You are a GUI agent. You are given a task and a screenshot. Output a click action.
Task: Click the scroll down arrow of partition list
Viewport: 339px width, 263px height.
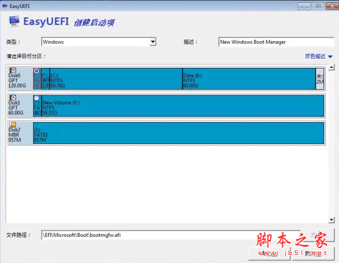point(332,220)
